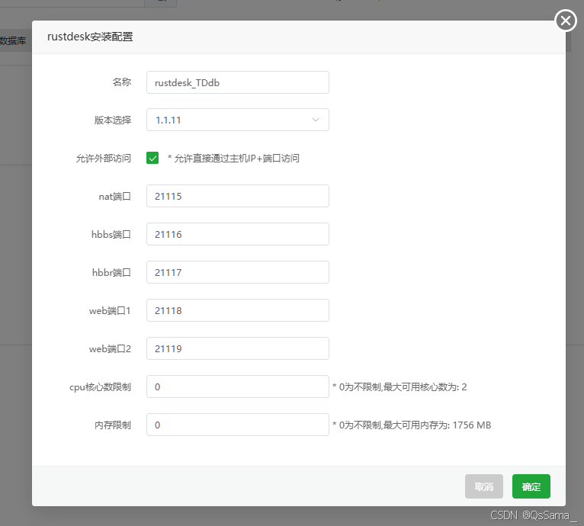Click the 内存限制 label
584x526 pixels.
point(113,425)
